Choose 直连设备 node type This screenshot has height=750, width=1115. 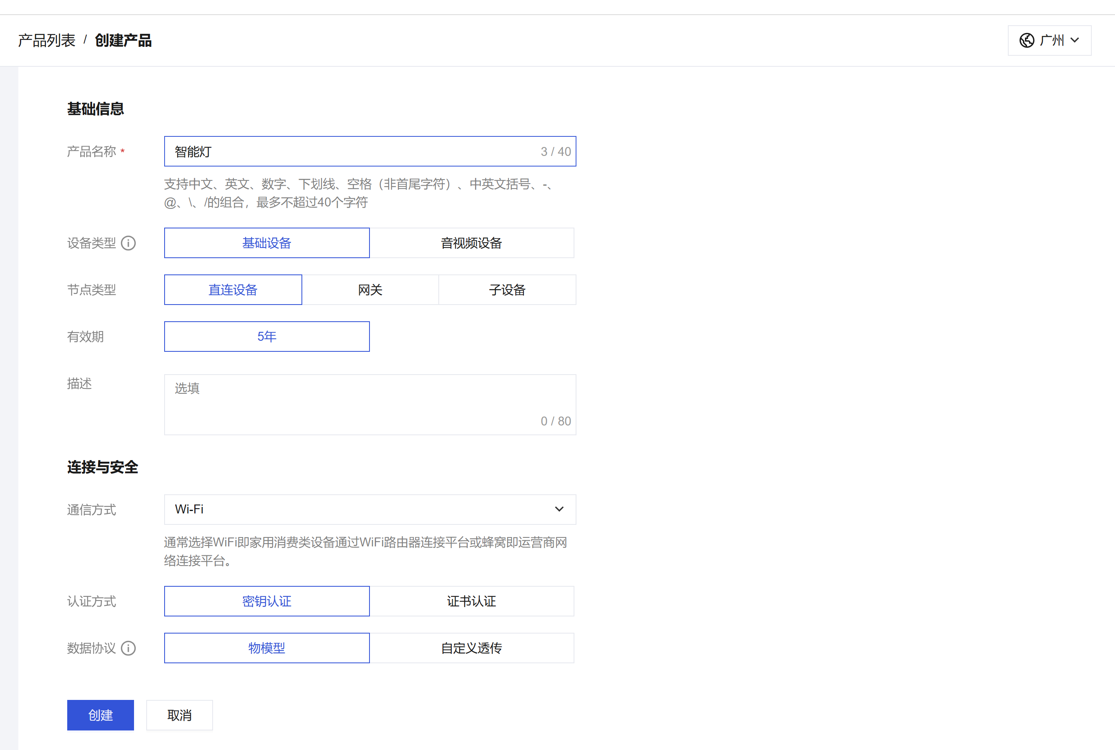pos(233,290)
